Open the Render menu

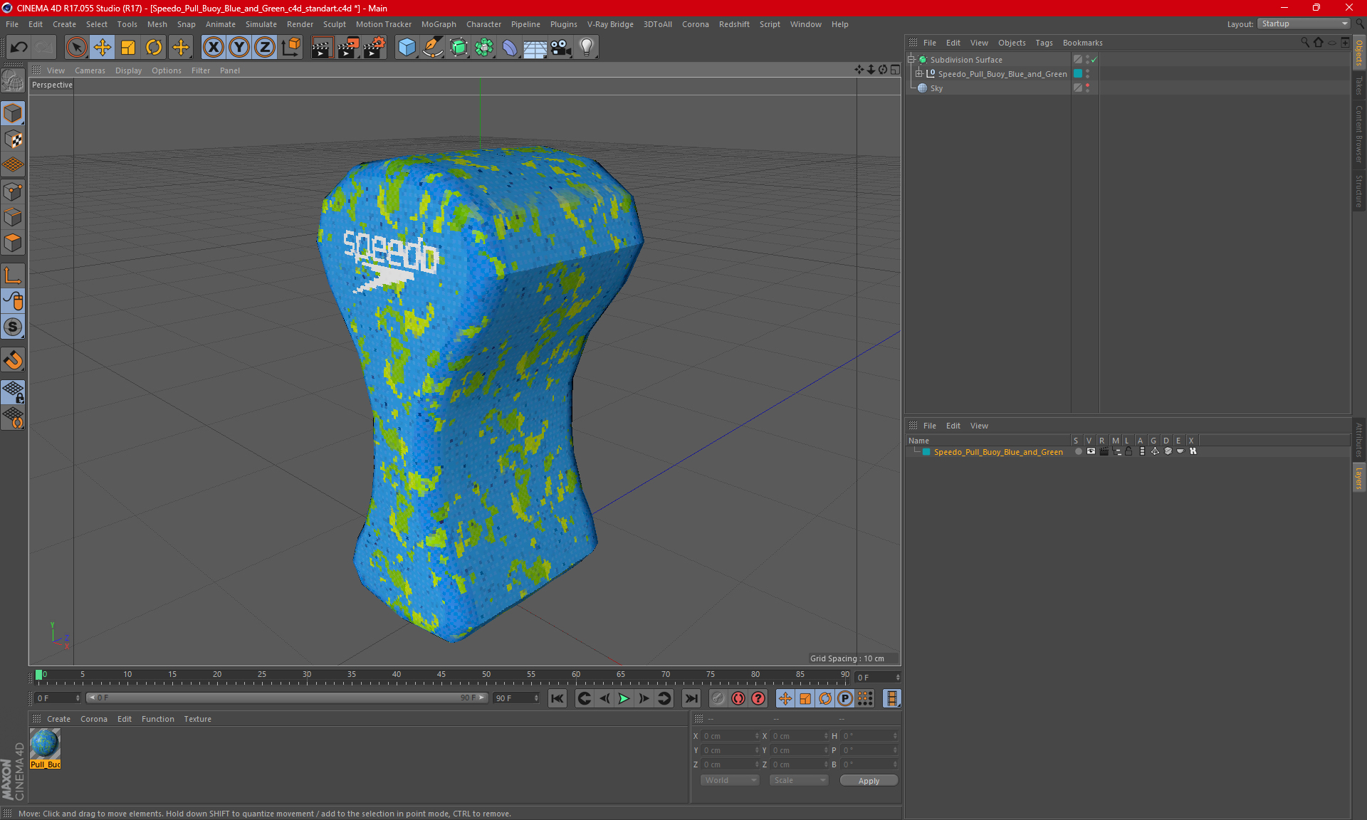[300, 24]
